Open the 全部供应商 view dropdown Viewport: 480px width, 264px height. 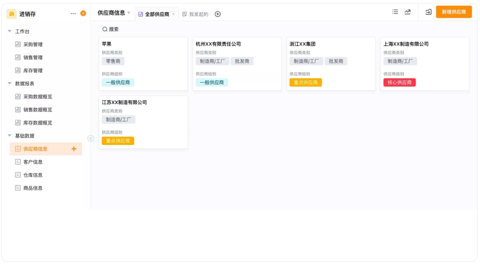(x=174, y=14)
